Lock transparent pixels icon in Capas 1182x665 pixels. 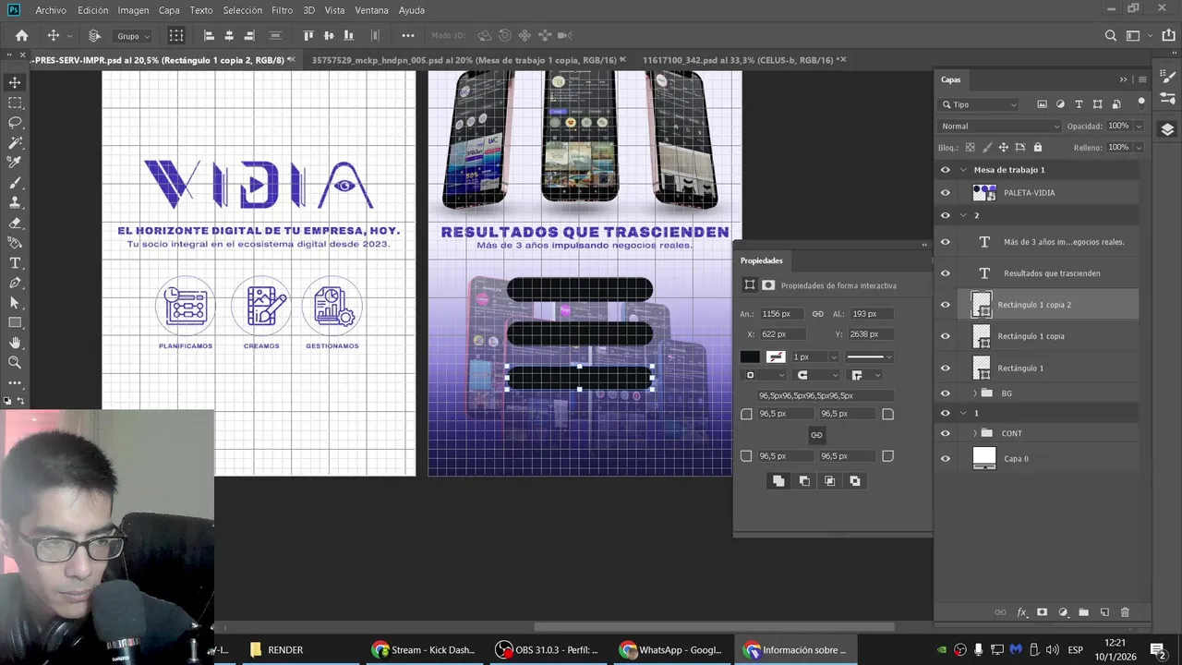pos(970,148)
